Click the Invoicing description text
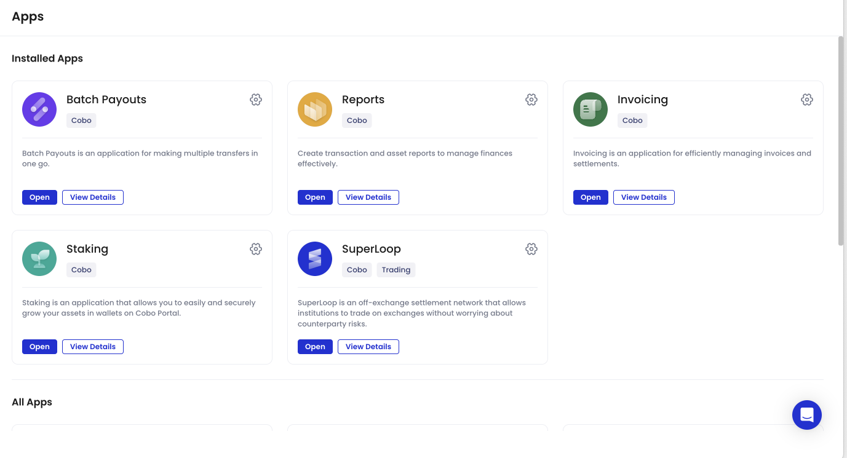The image size is (847, 458). pyautogui.click(x=692, y=159)
